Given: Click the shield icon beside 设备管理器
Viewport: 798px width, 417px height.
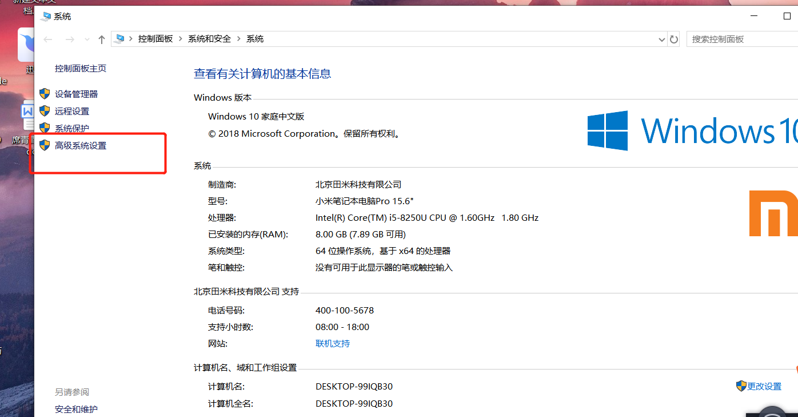Looking at the screenshot, I should (x=45, y=94).
